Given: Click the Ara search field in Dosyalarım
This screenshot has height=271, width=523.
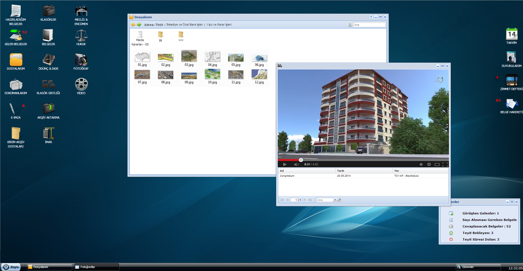Looking at the screenshot, I should (369, 25).
